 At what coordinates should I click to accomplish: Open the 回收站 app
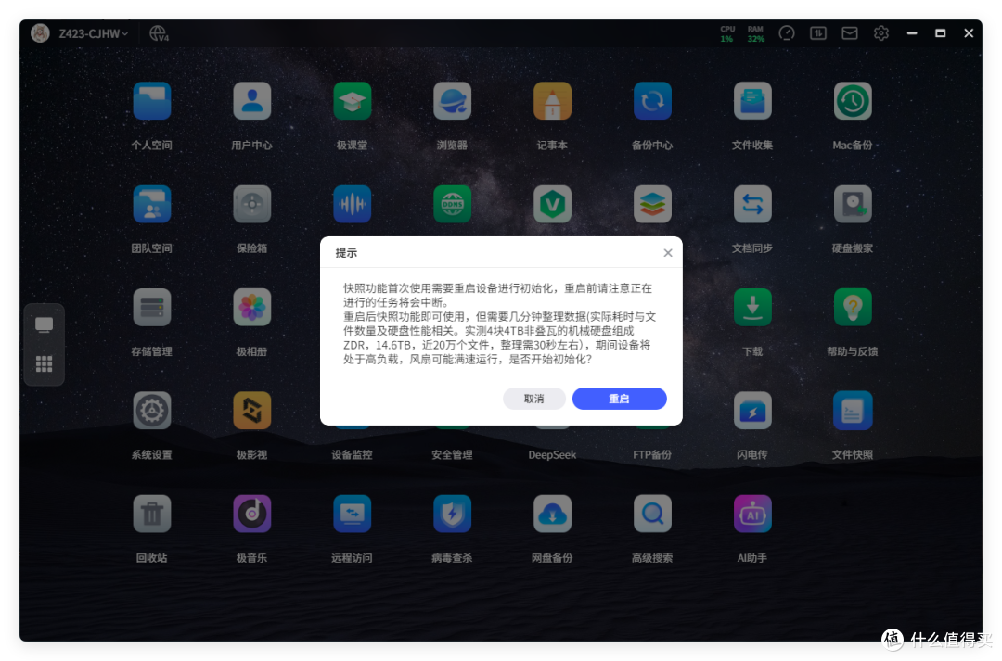tap(151, 514)
